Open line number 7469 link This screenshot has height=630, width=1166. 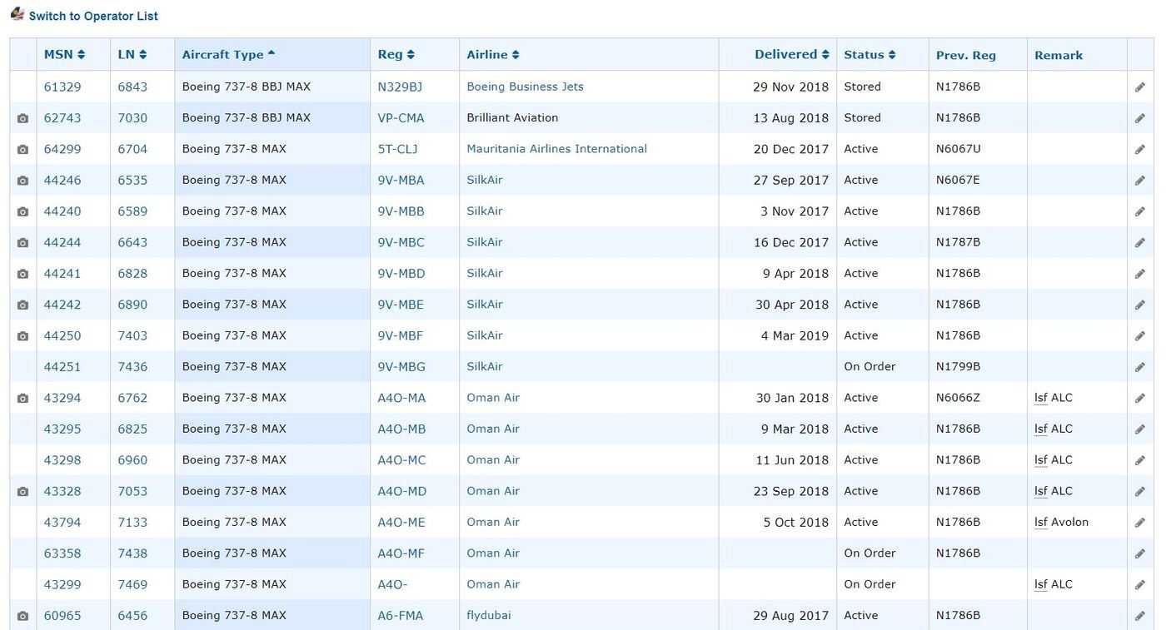point(132,584)
